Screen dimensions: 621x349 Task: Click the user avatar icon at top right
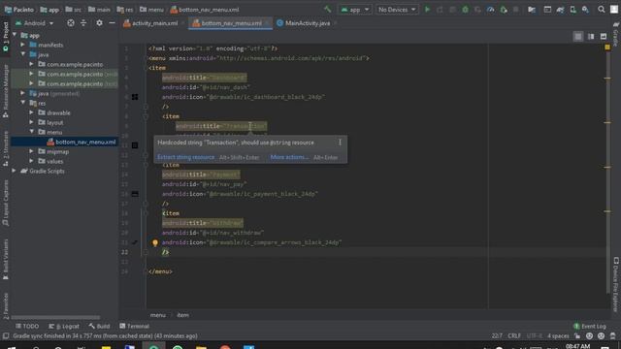[x=614, y=9]
